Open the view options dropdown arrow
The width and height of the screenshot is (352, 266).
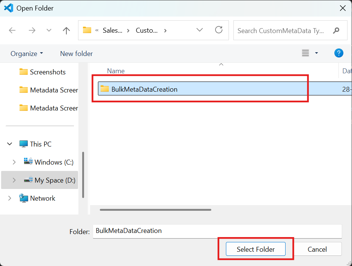[316, 53]
